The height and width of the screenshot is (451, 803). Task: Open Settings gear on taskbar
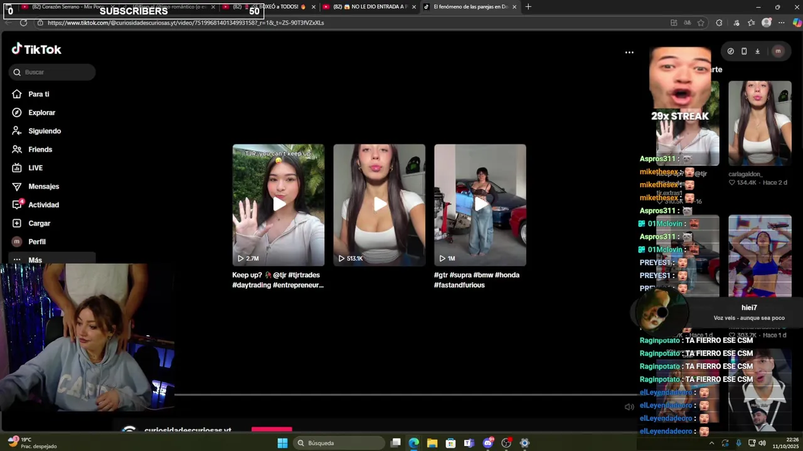point(525,443)
